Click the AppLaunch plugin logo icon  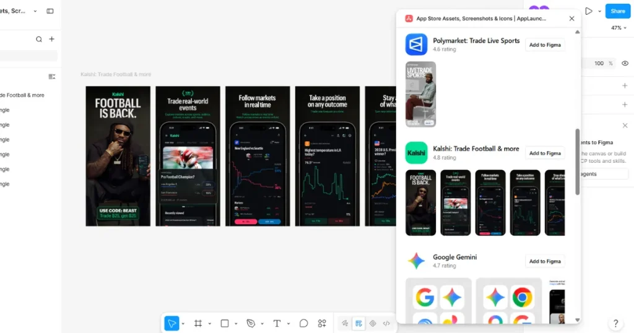point(409,19)
